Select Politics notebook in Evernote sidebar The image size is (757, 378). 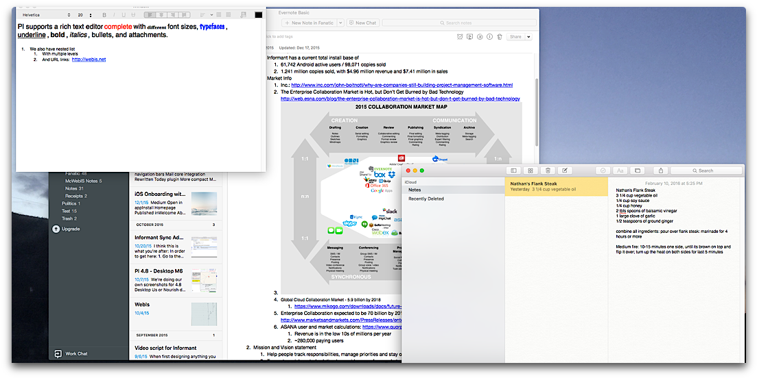71,203
